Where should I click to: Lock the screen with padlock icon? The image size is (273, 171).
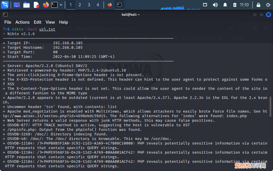[x=258, y=5]
